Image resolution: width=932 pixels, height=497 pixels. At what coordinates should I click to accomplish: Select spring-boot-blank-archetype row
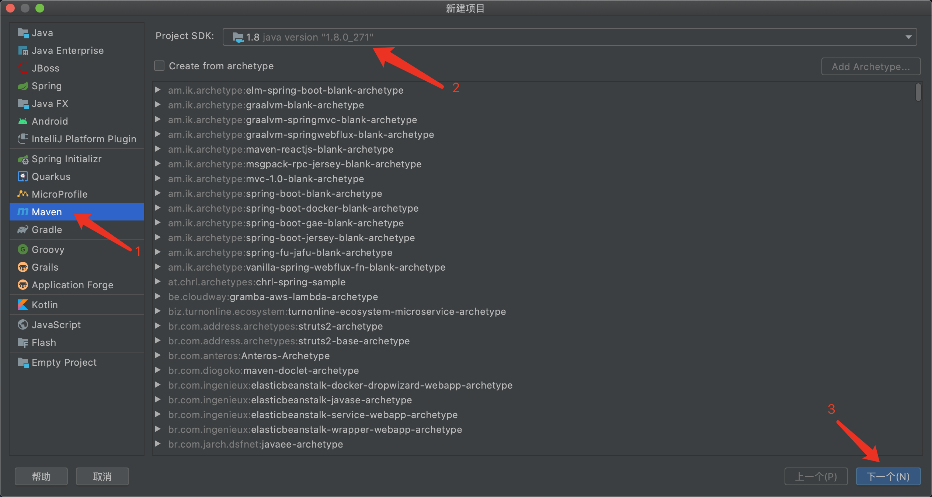[537, 194]
